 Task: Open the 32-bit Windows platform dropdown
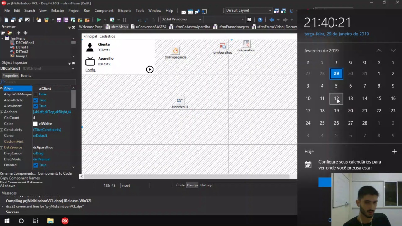click(181, 19)
